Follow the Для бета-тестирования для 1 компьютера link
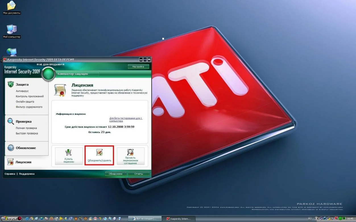The image size is (356, 222). click(126, 120)
